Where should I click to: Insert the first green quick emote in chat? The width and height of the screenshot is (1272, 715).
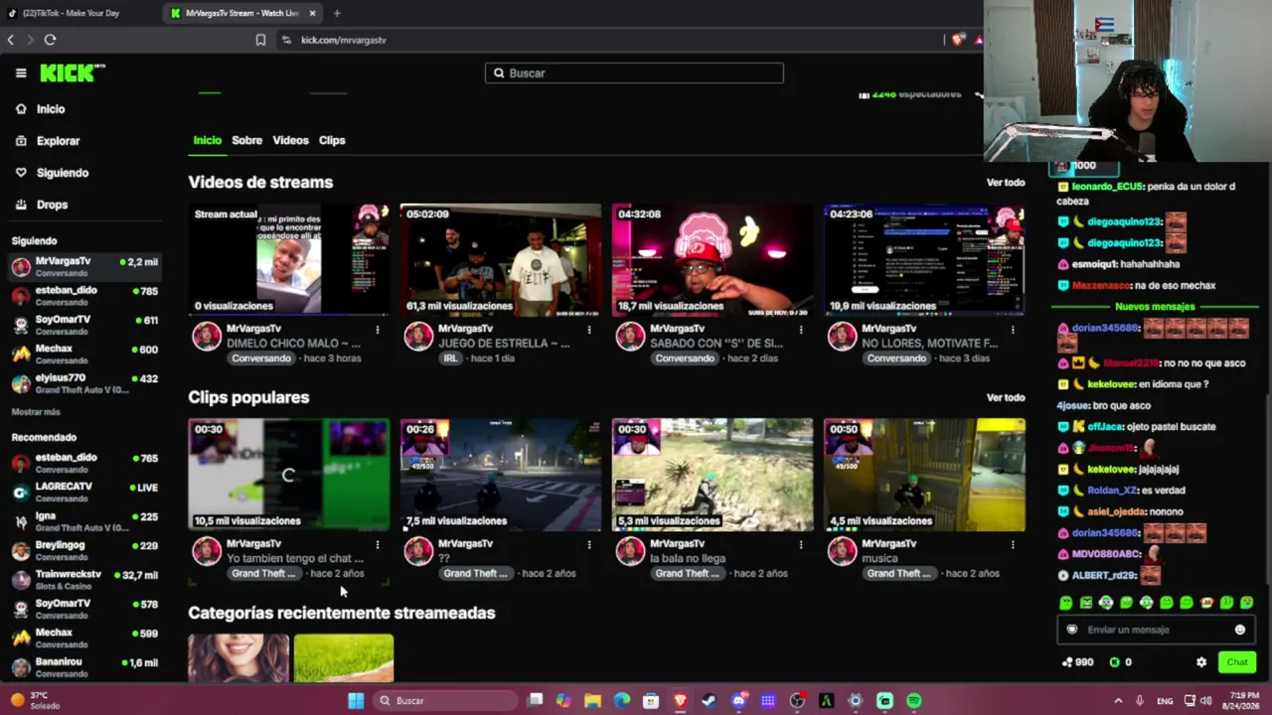pos(1066,603)
